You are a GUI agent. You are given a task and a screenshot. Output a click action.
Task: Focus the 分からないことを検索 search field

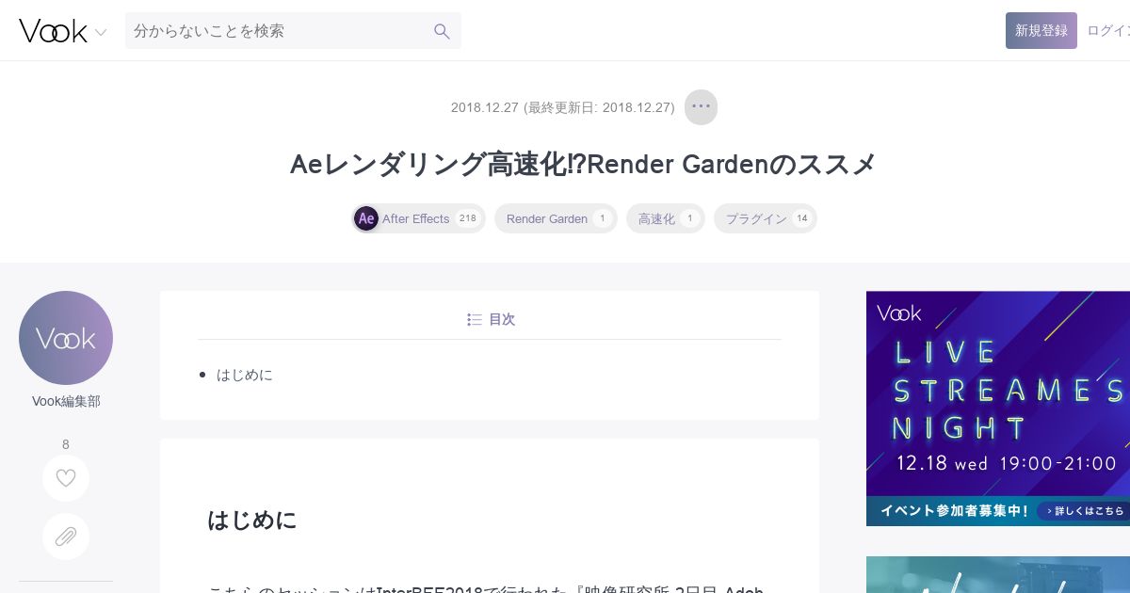coord(293,31)
